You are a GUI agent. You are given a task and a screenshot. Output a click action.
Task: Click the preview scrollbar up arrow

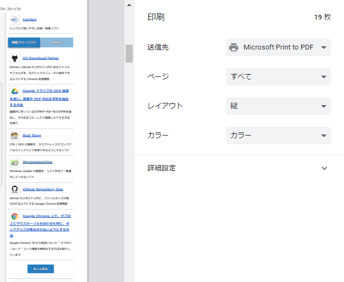pyautogui.click(x=129, y=5)
